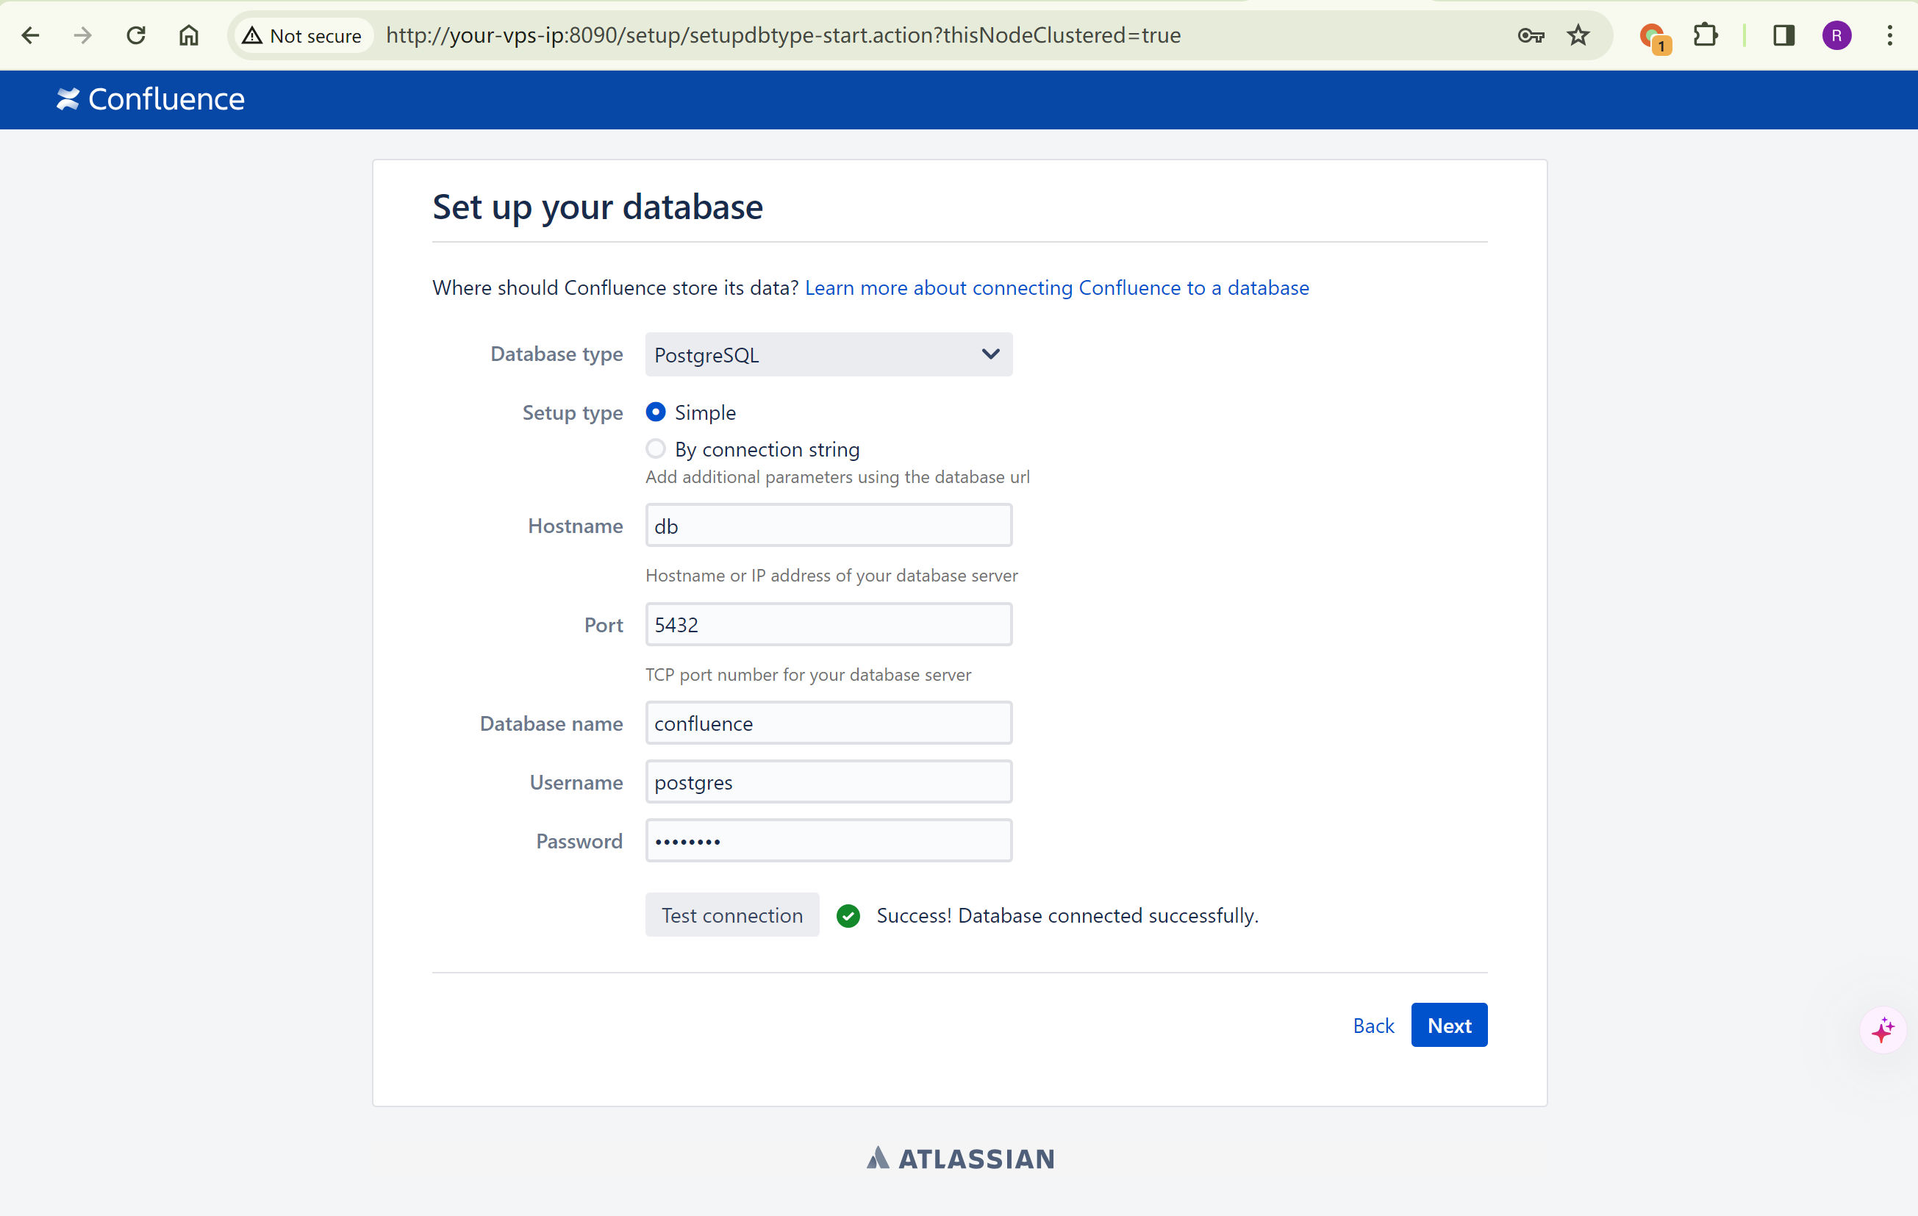The width and height of the screenshot is (1918, 1216).
Task: Click into the Hostname field
Action: (829, 526)
